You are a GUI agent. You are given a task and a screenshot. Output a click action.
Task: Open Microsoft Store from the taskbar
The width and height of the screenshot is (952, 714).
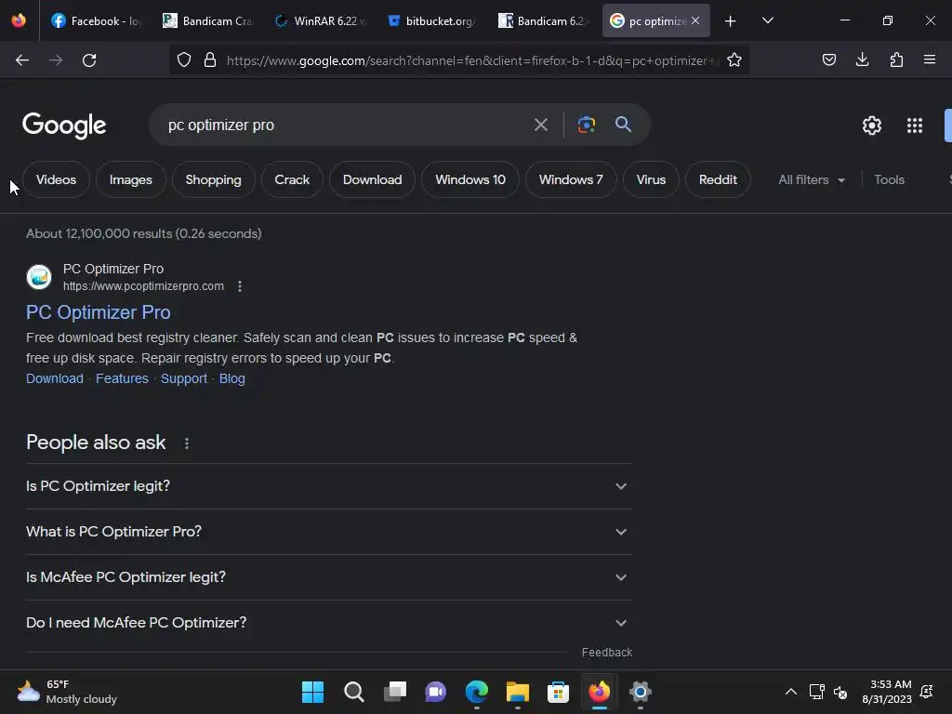point(558,692)
